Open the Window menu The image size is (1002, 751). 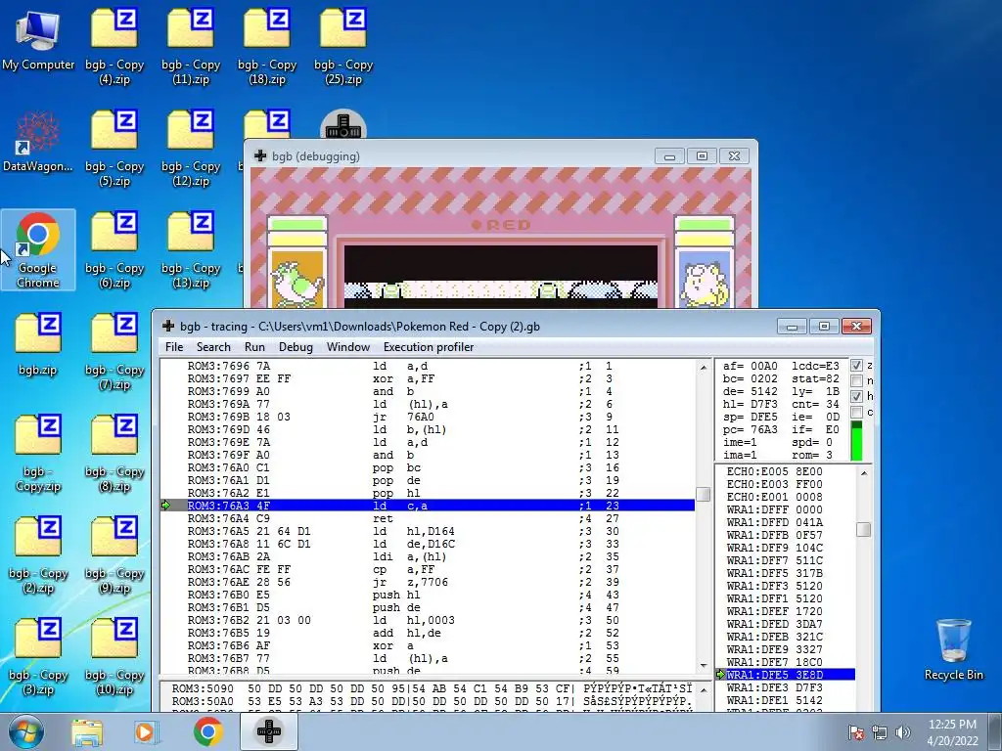tap(348, 347)
